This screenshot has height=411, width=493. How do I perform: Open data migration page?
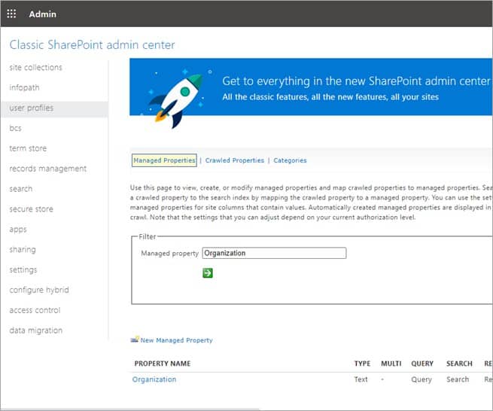pyautogui.click(x=36, y=330)
